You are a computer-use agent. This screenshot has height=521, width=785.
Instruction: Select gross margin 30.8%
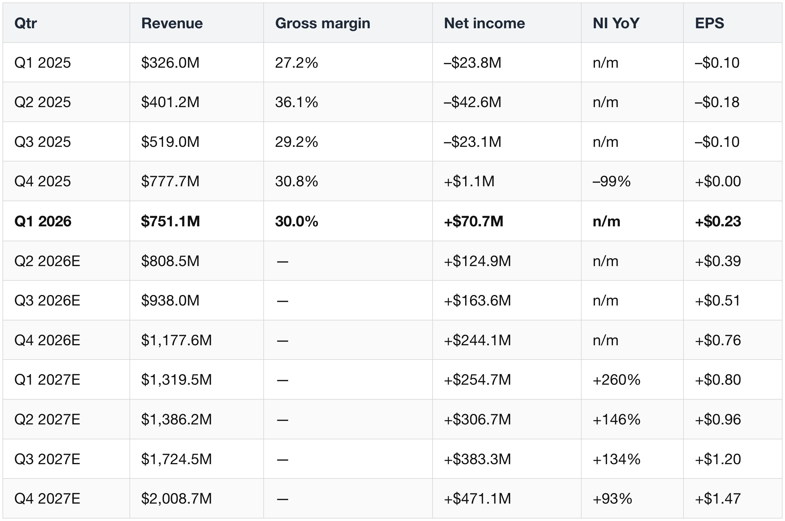[296, 181]
